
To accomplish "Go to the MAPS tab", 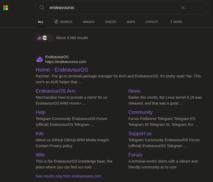I will [x=131, y=22].
